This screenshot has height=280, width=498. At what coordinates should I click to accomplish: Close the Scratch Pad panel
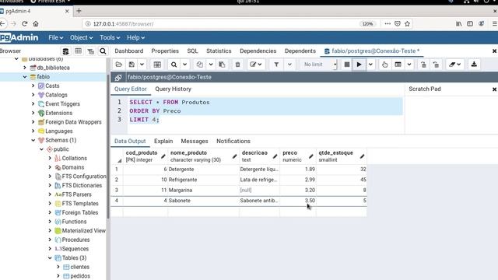494,89
